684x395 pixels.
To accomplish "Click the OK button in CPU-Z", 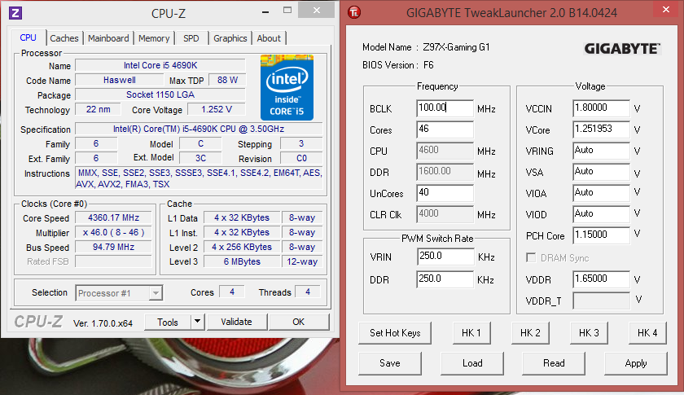I will point(298,322).
